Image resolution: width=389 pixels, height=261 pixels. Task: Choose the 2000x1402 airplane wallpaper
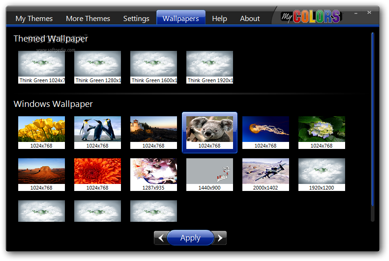[266, 175]
